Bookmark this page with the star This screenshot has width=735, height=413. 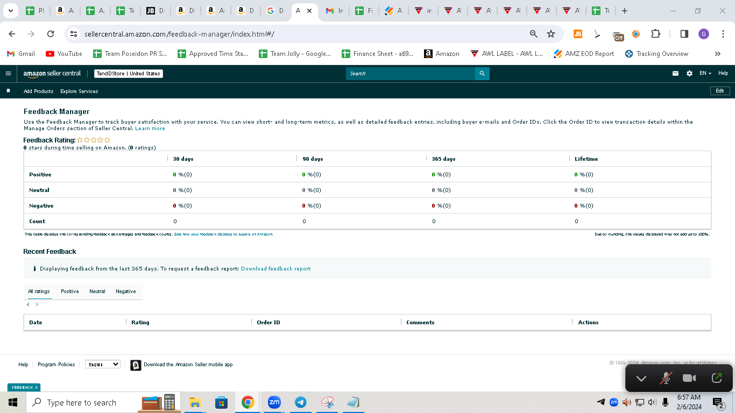(x=551, y=34)
